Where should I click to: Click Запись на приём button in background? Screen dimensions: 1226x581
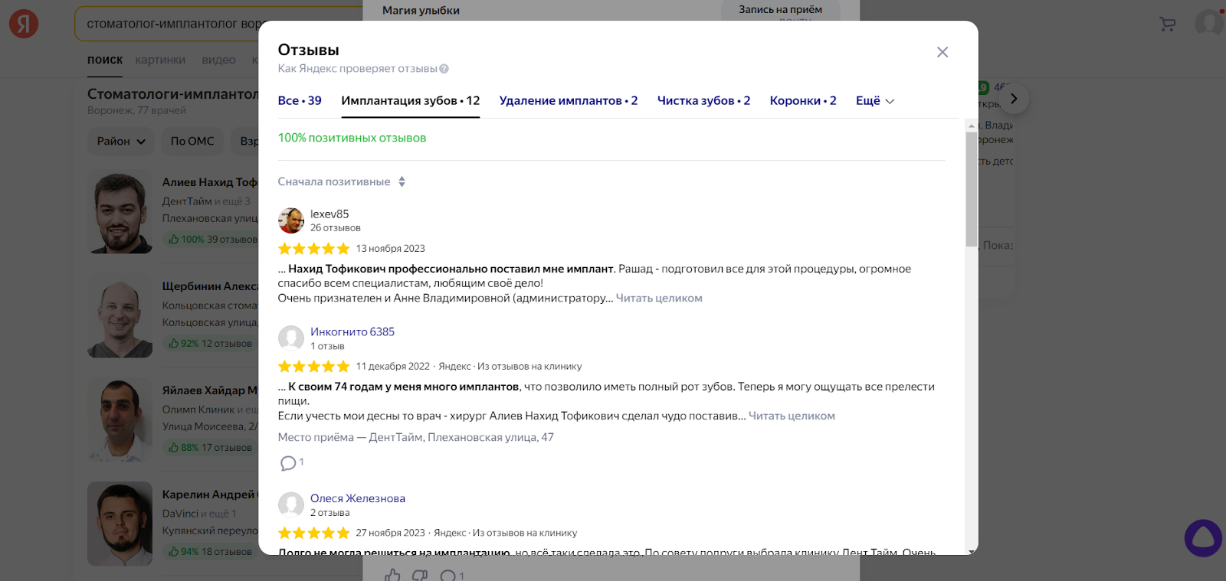point(780,10)
